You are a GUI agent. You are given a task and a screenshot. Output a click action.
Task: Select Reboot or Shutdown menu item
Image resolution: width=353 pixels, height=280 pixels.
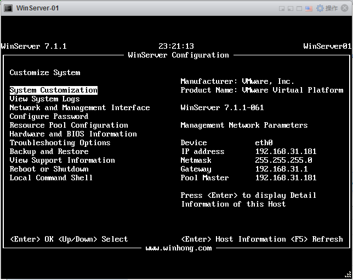point(49,169)
